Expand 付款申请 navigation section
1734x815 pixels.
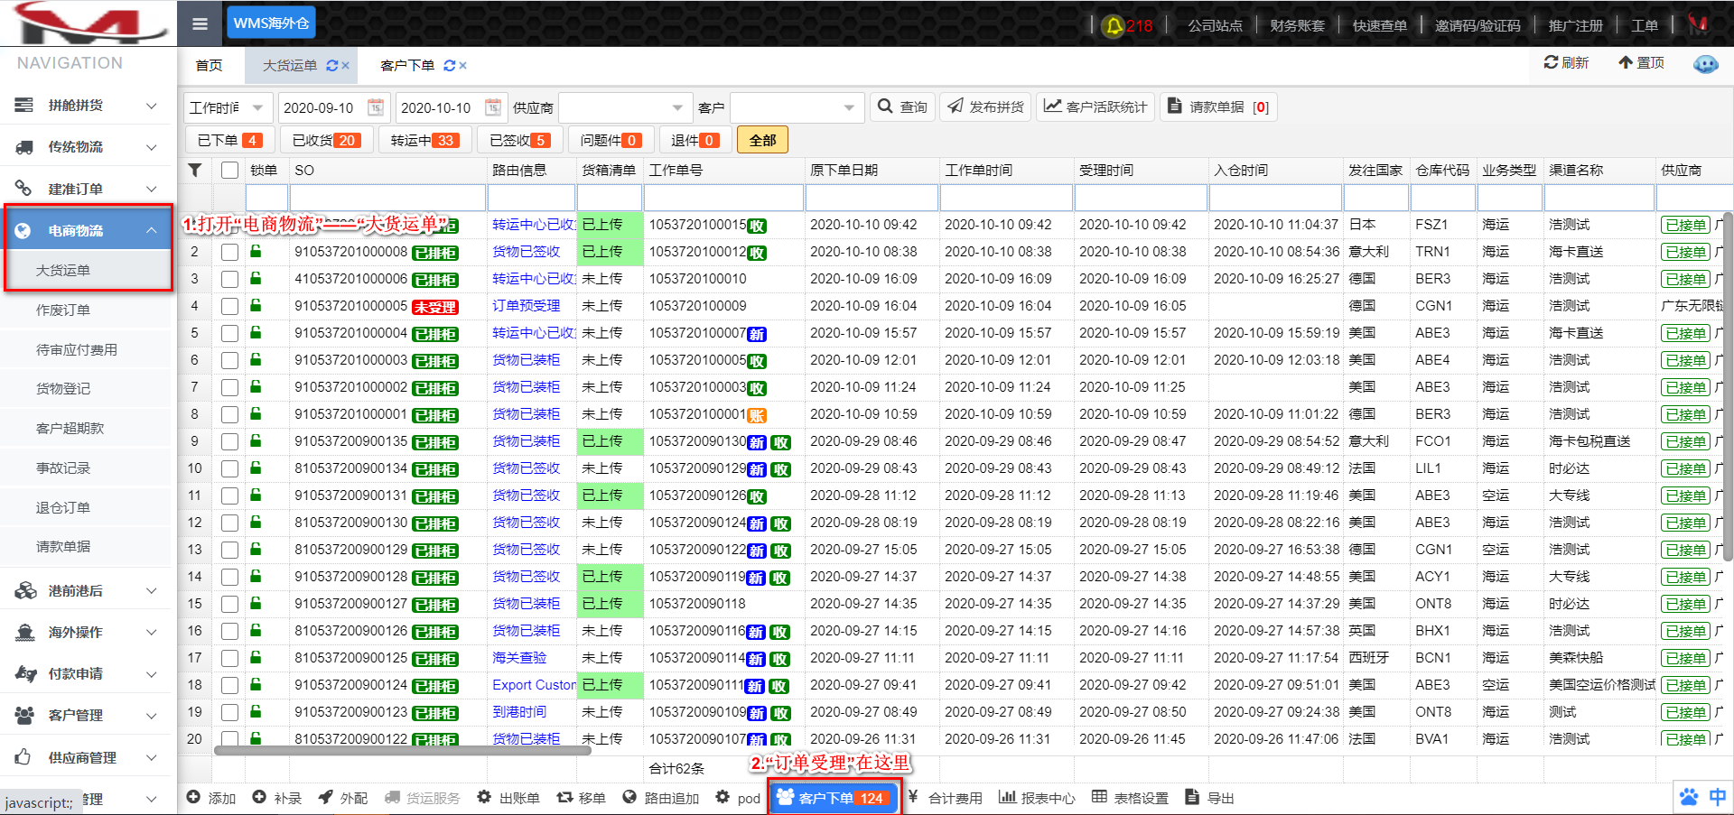(x=86, y=673)
